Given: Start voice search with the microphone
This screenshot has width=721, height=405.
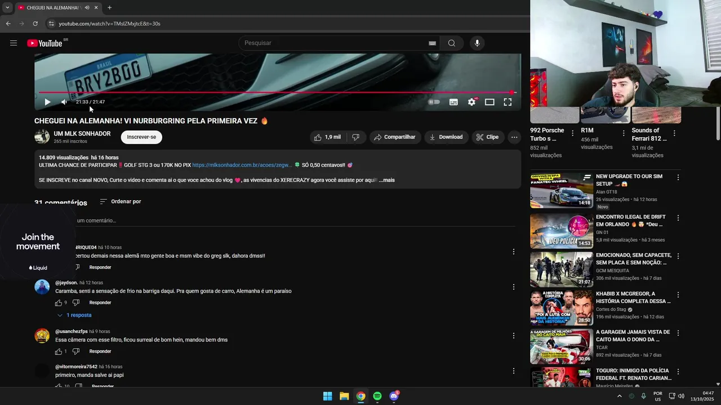Looking at the screenshot, I should (477, 43).
